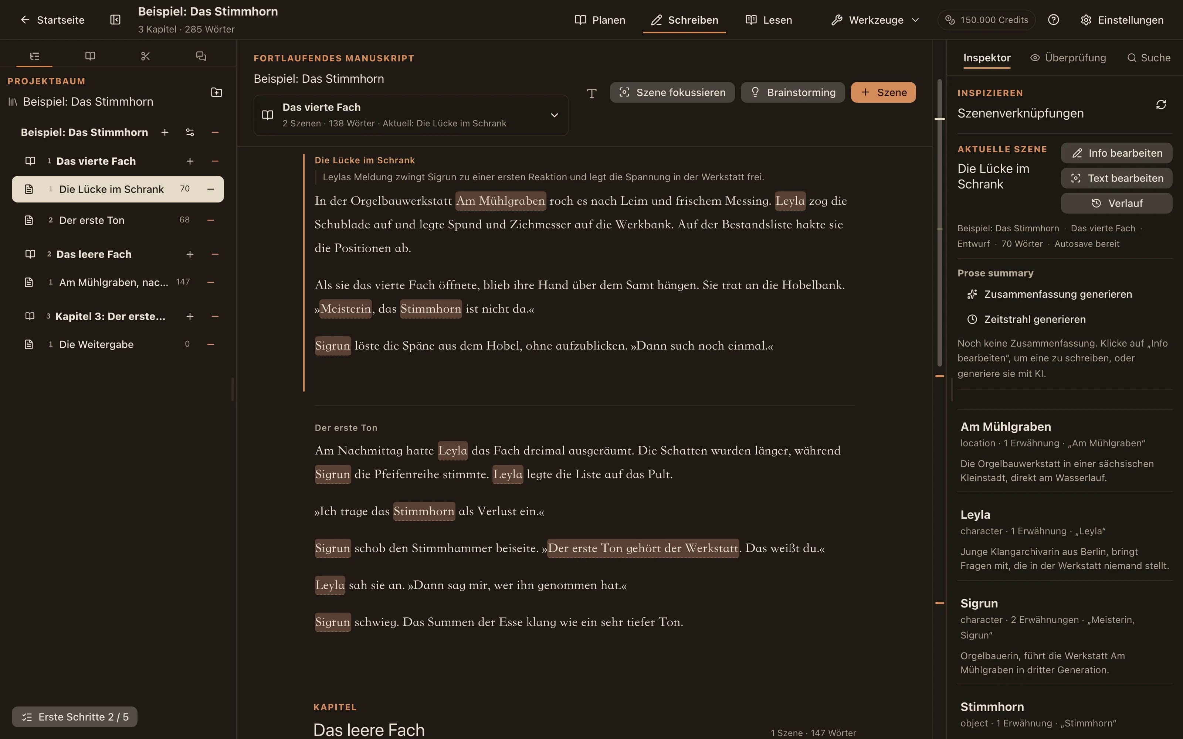
Task: Refresh Szenenverknüpfungen with reload icon
Action: click(x=1161, y=105)
